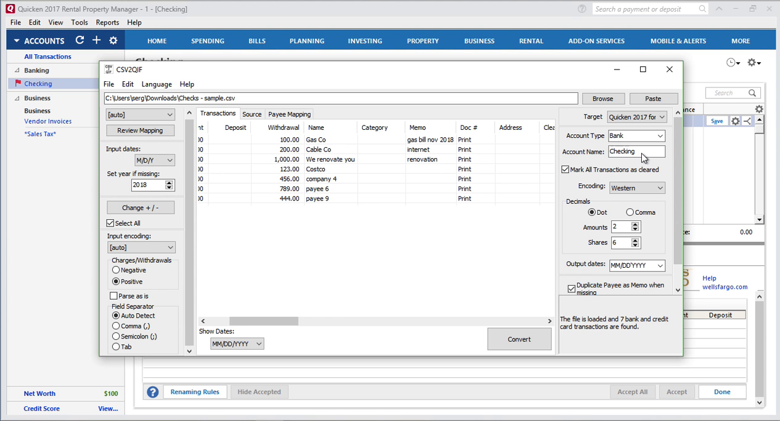
Task: Open Quicken Reports menu
Action: pos(107,22)
